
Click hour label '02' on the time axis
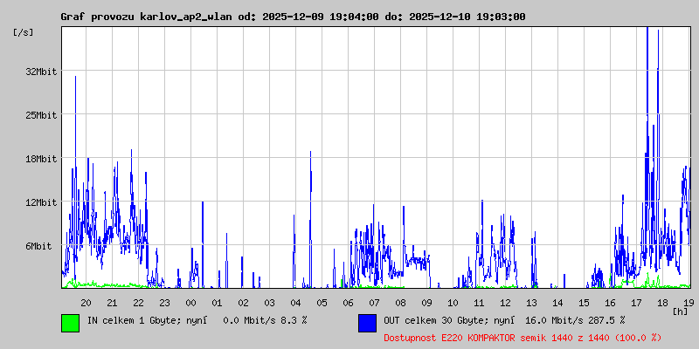(243, 303)
